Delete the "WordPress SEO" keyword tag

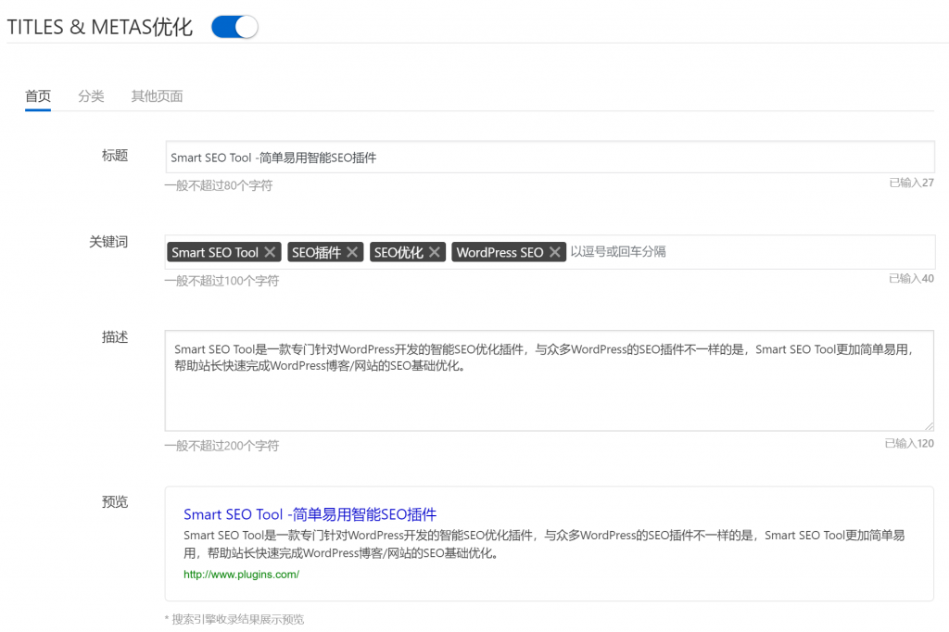tap(554, 251)
